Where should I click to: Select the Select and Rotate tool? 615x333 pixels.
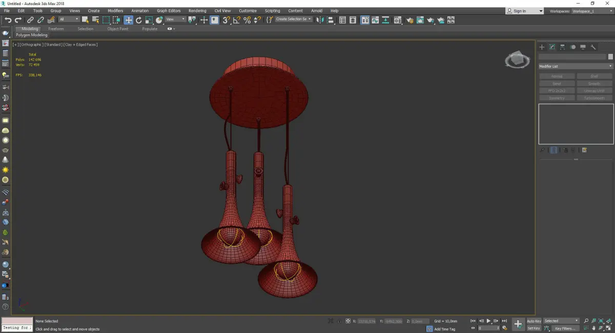pos(138,20)
